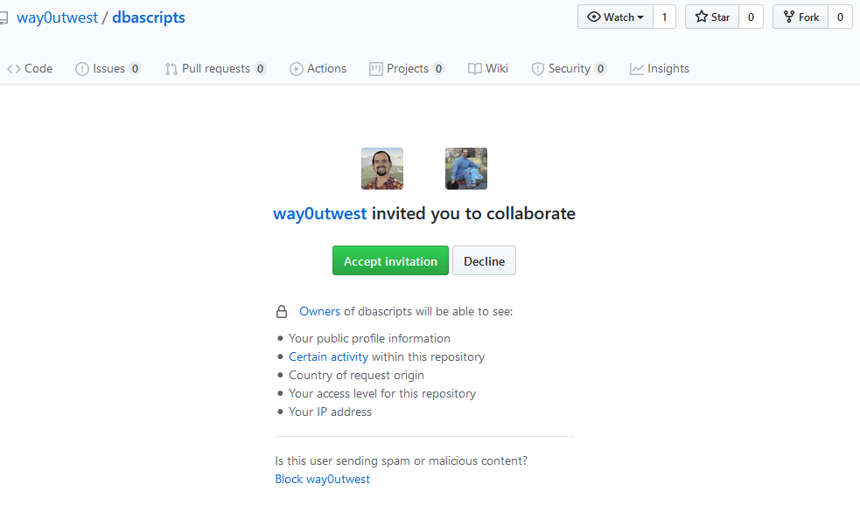The width and height of the screenshot is (860, 512).
Task: Click the star icon in Star button
Action: (701, 17)
